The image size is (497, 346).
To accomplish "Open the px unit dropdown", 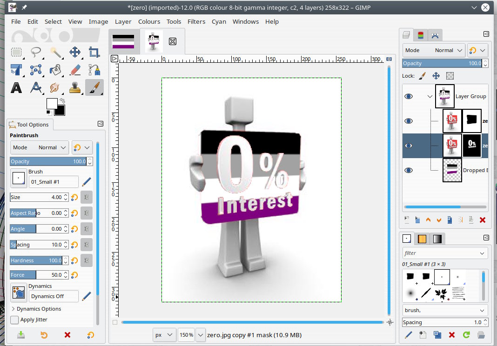I will click(164, 335).
